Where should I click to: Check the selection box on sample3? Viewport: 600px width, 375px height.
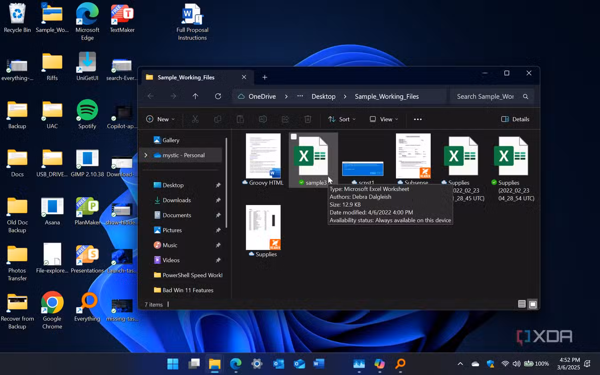[x=293, y=137]
